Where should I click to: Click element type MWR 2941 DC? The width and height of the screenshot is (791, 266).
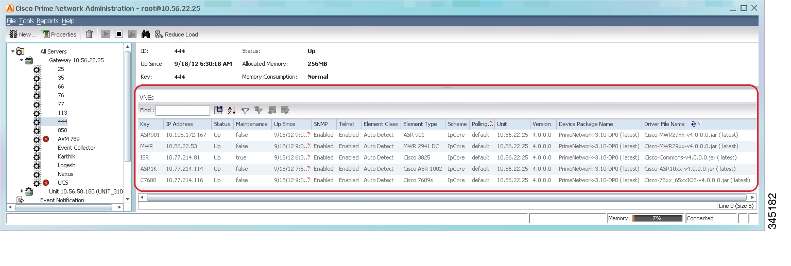coord(421,146)
